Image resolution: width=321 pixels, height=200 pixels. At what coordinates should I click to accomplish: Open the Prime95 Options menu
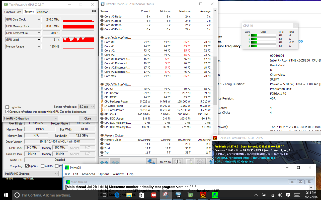click(x=104, y=174)
